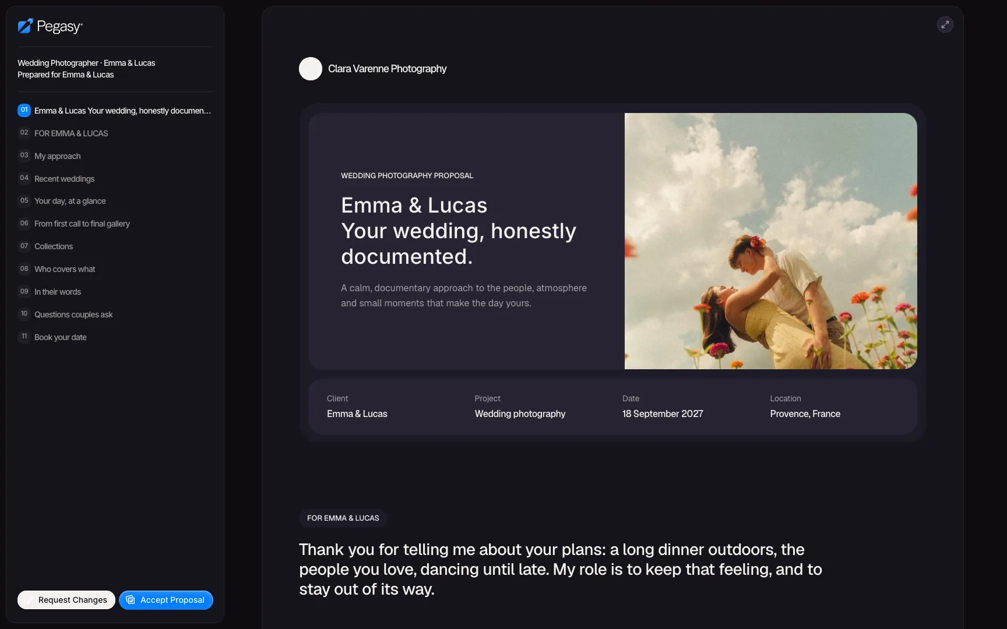1007x629 pixels.
Task: Click the location value Provence, France
Action: coord(805,414)
